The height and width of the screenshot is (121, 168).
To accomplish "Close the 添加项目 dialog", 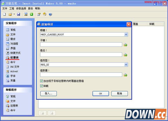I will tap(129, 25).
